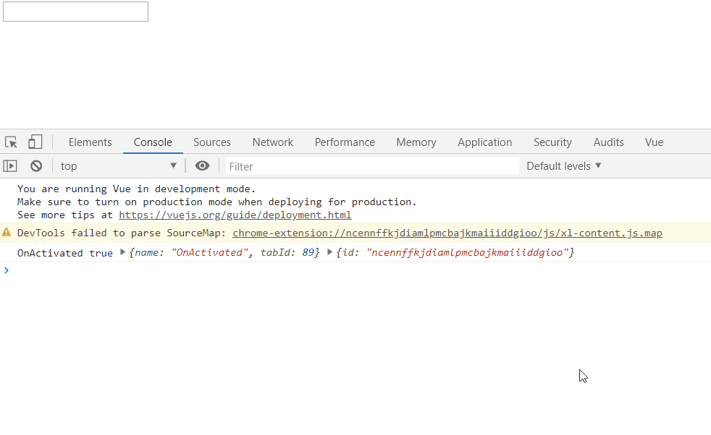Expand the id object in console log
Viewport: 711px width, 435px height.
tap(330, 252)
